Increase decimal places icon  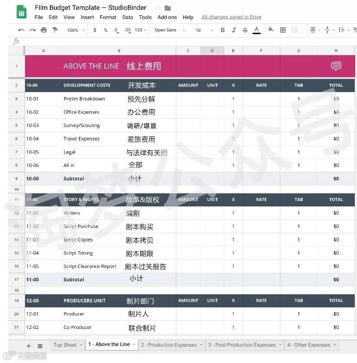[127, 31]
